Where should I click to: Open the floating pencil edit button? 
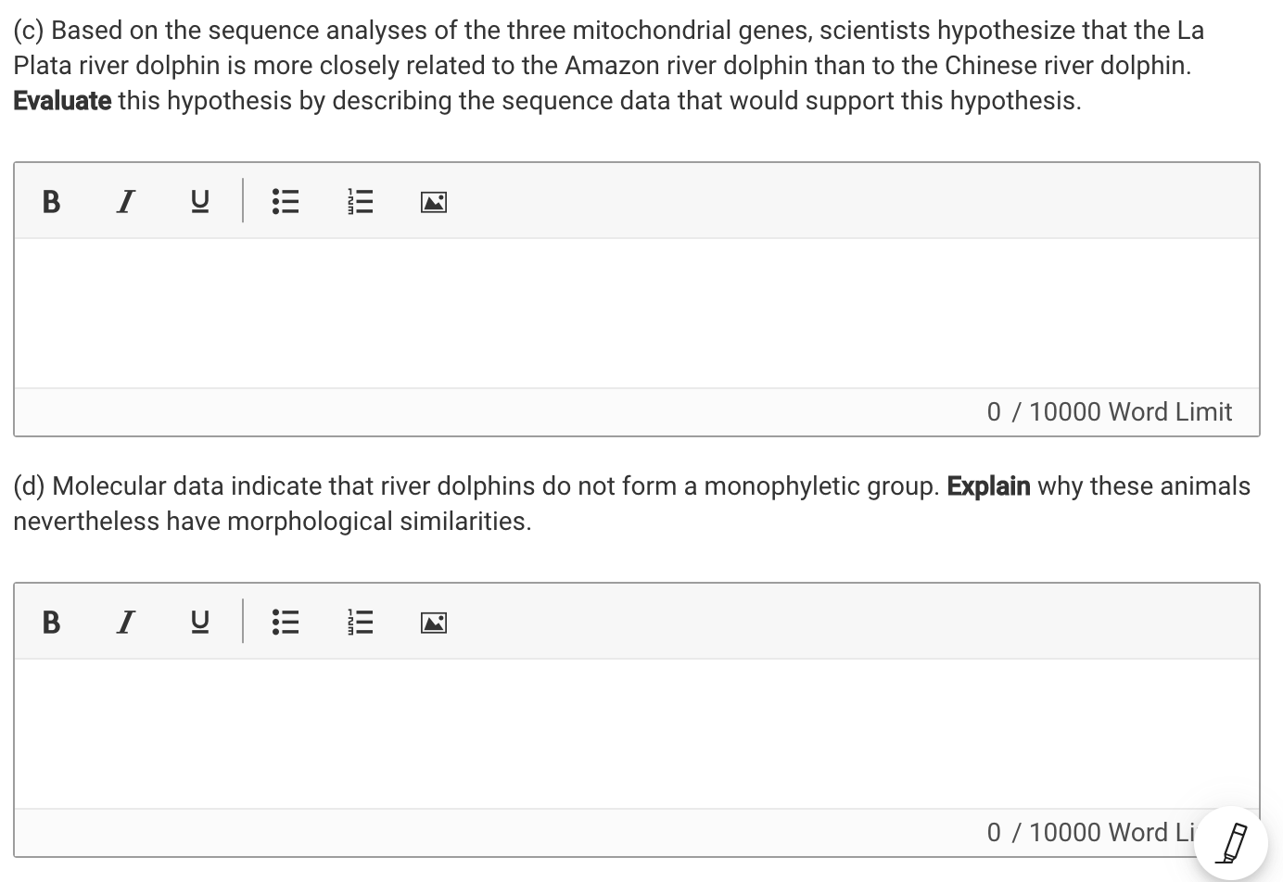(x=1233, y=843)
